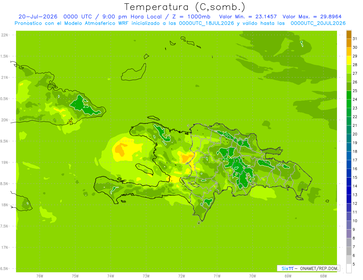363x280 pixels.
Task: Pick the legend swatch between 29 and 30
Action: click(349, 52)
